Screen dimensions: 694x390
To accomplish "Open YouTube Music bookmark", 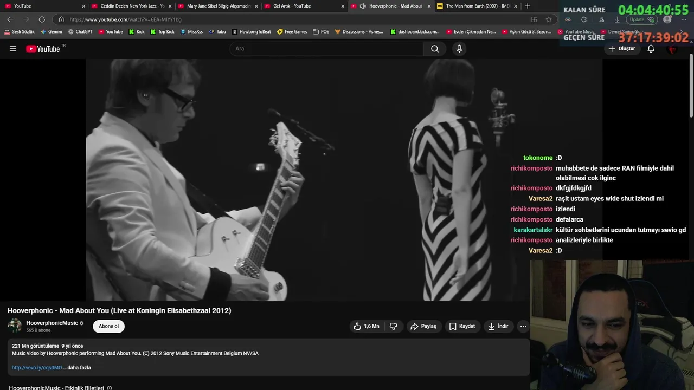I will (x=576, y=32).
